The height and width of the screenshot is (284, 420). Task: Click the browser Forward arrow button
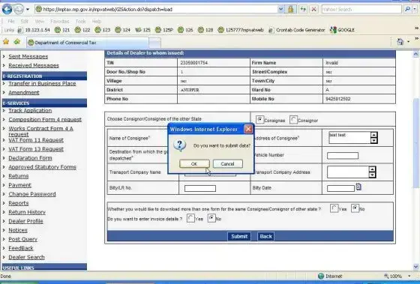[x=19, y=10]
